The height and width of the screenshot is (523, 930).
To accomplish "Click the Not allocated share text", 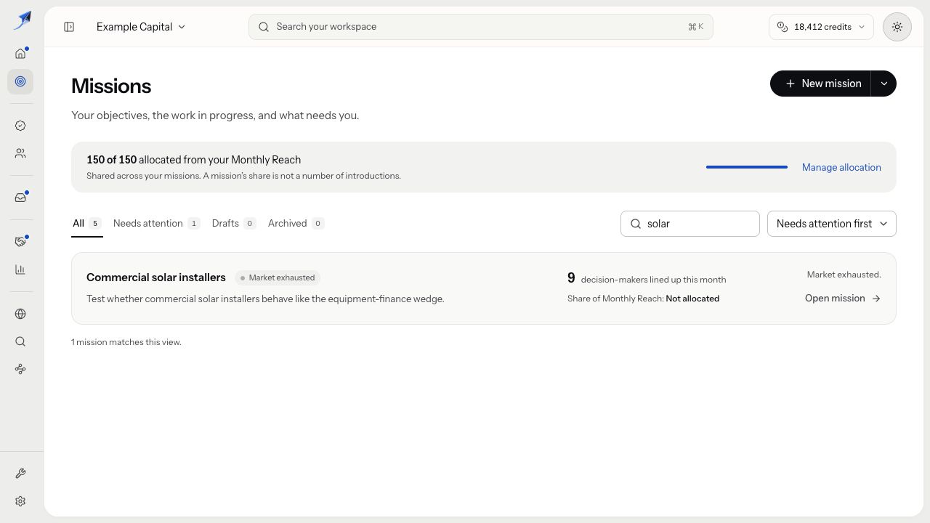I will coord(692,299).
